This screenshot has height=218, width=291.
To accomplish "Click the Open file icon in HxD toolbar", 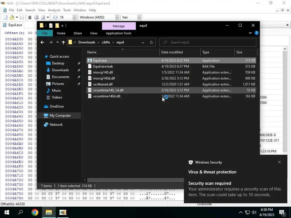I will [x=12, y=17].
